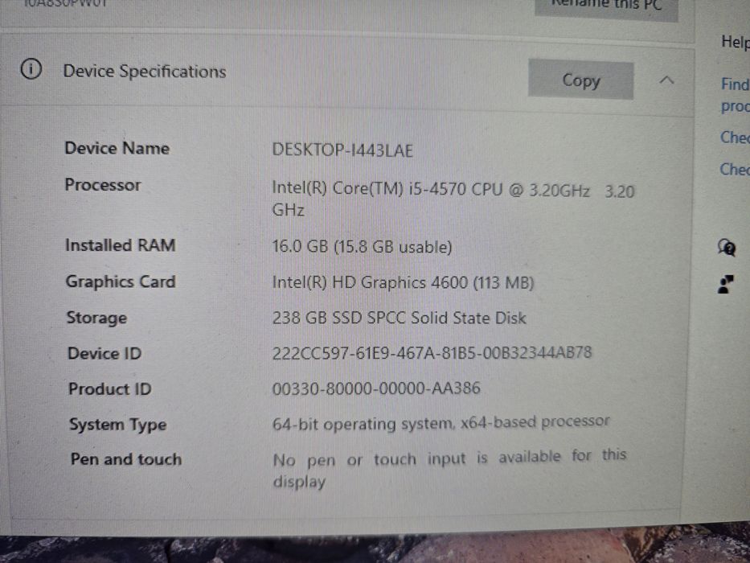Select Product ID value 00330-80000-00000-AA386

pos(376,388)
